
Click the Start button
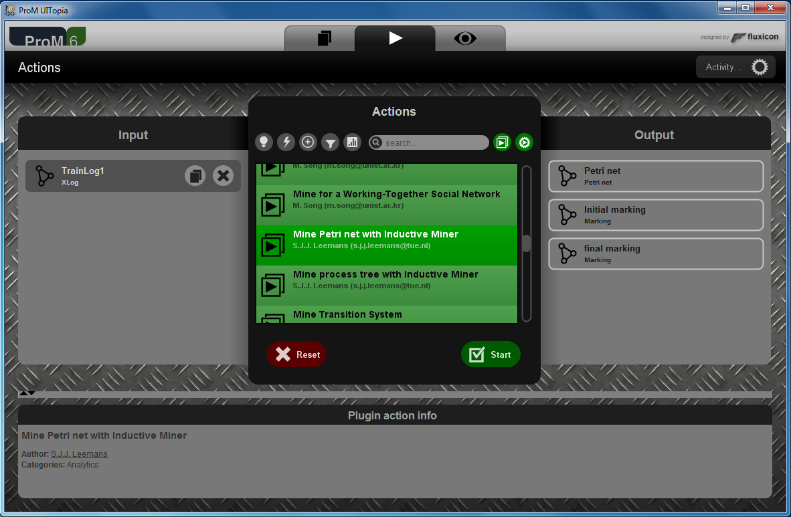[491, 354]
